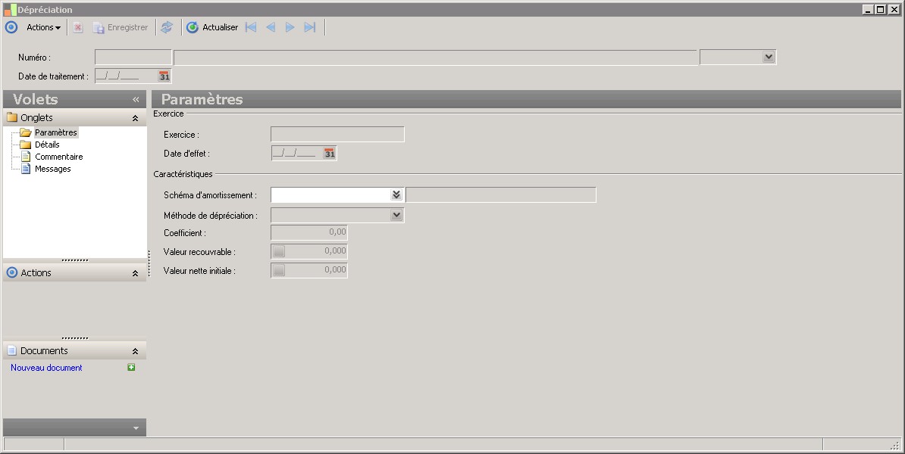The height and width of the screenshot is (454, 905).
Task: Collapse the Volets panel
Action: point(136,99)
